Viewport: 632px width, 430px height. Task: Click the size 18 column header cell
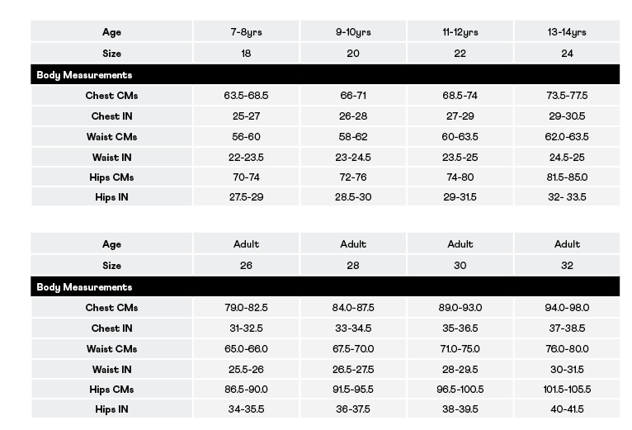coord(246,54)
